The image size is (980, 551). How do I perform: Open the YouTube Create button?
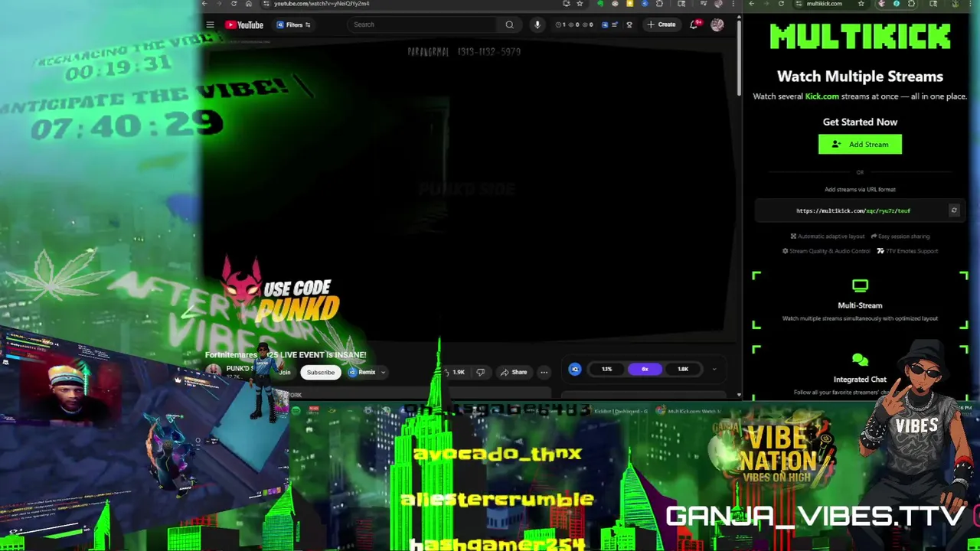pos(661,24)
